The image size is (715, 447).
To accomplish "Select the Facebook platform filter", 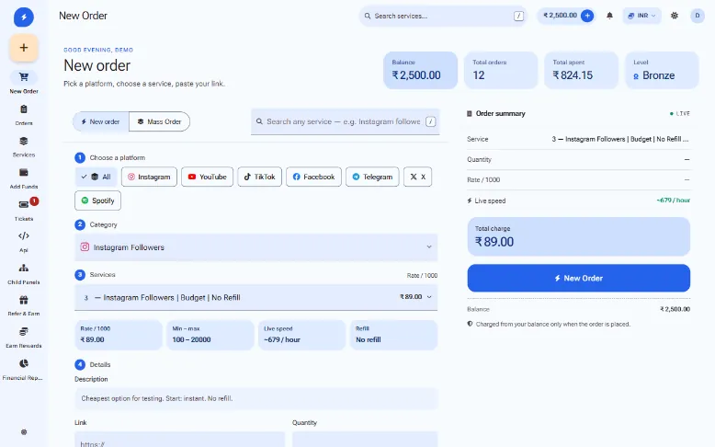I will (313, 177).
